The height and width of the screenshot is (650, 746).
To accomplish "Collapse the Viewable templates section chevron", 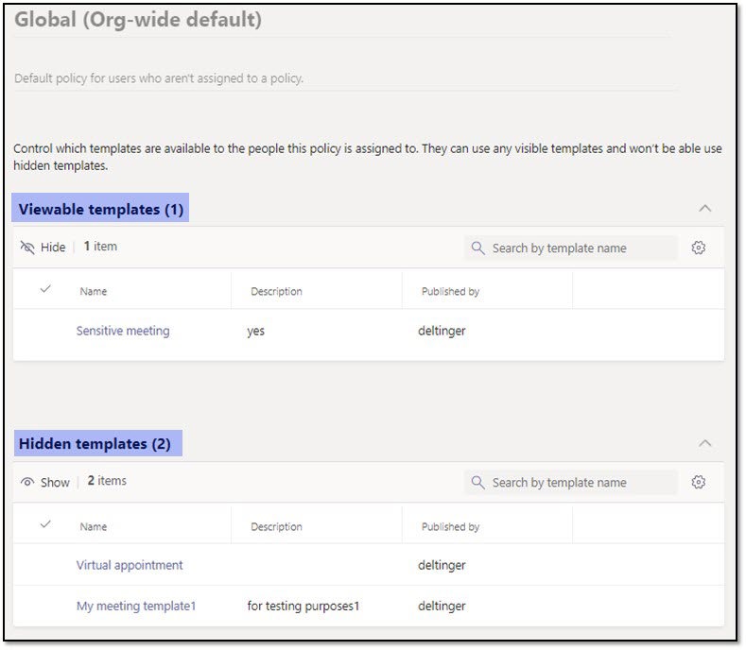I will [x=704, y=209].
